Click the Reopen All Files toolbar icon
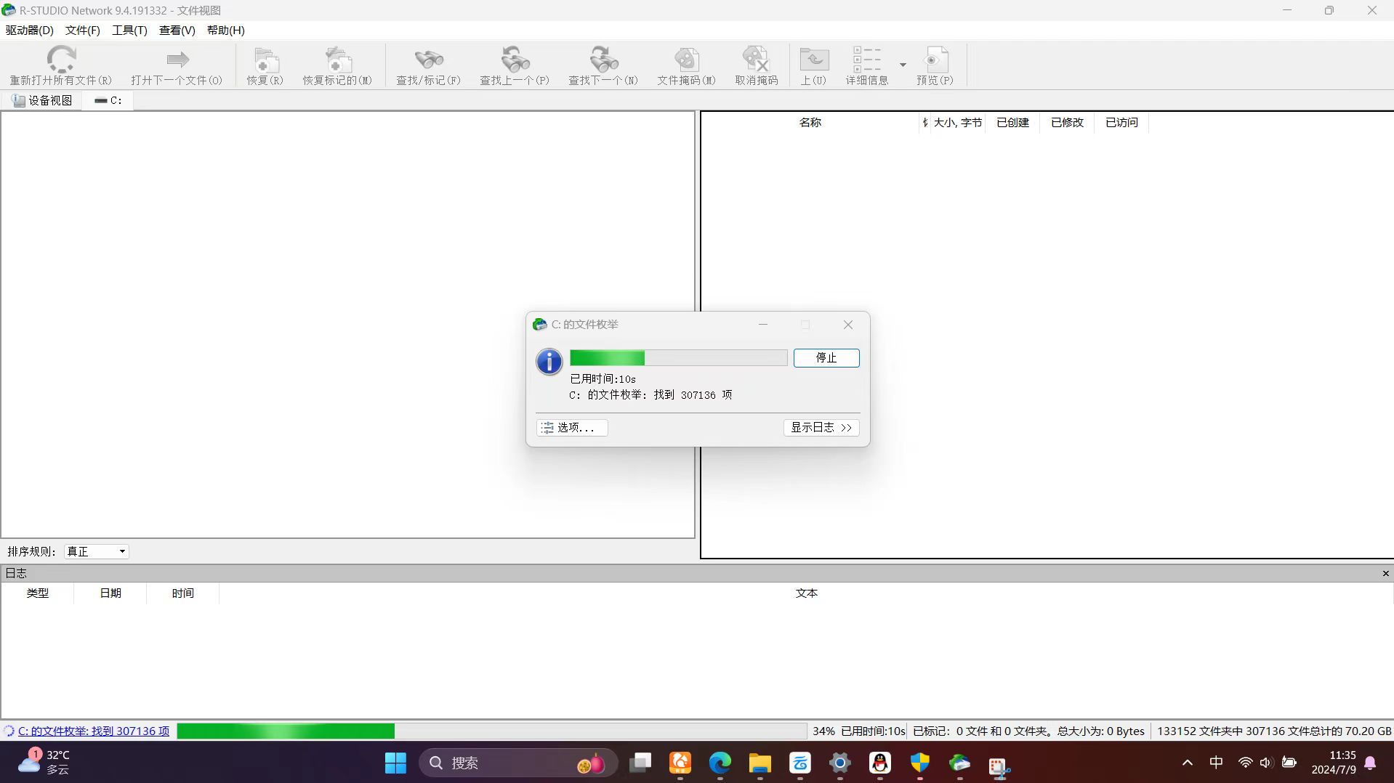The width and height of the screenshot is (1394, 783). pyautogui.click(x=61, y=60)
